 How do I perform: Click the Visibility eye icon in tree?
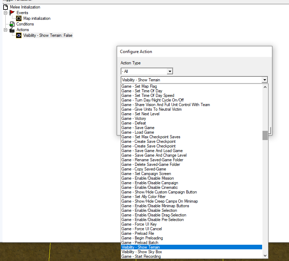(19, 35)
